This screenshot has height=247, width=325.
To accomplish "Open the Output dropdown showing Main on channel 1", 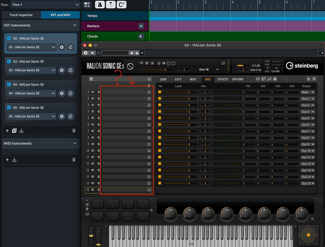I will pos(307,92).
